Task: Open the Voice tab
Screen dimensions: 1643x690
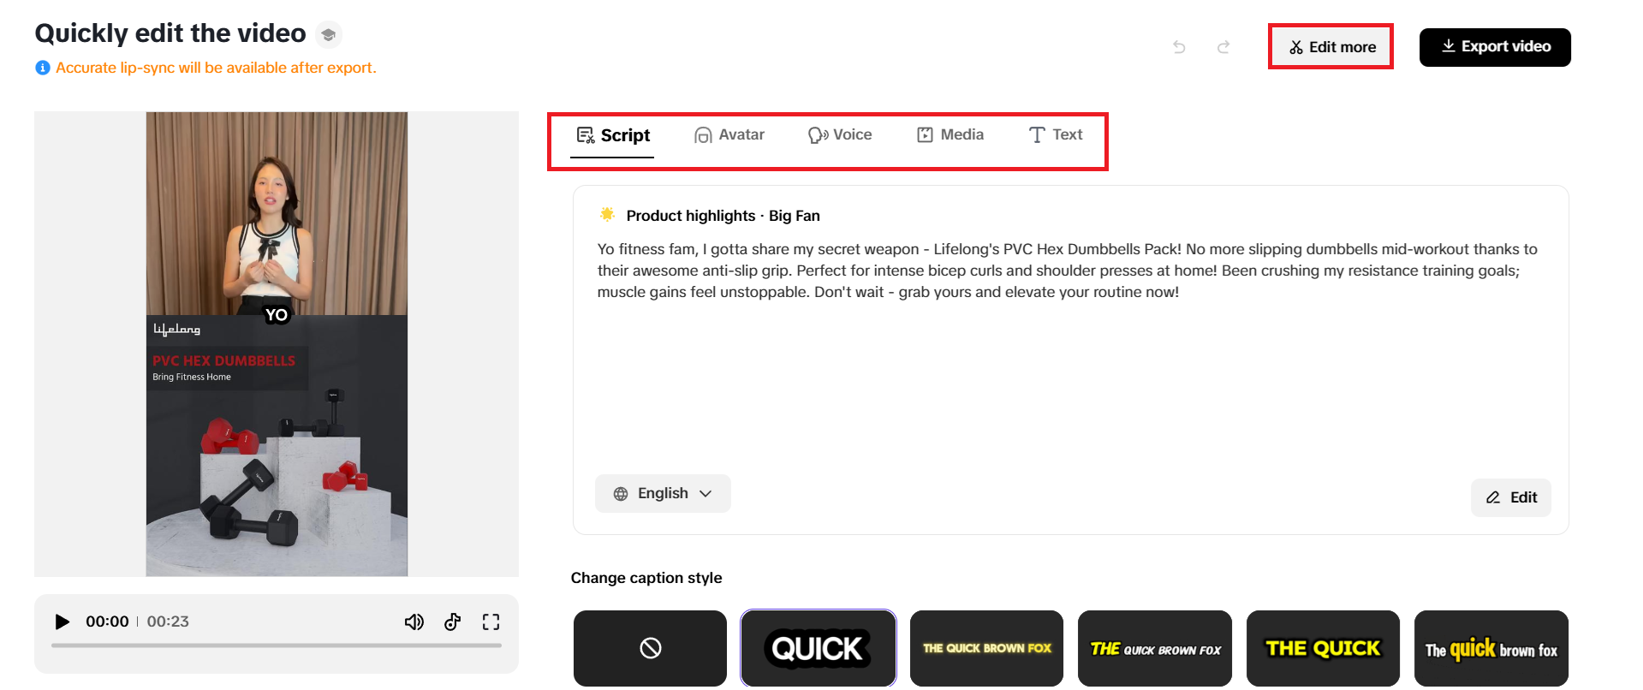Action: pos(840,135)
